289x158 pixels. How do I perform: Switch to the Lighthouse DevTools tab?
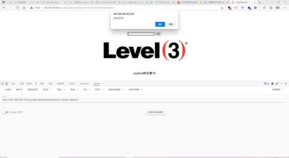tap(84, 84)
